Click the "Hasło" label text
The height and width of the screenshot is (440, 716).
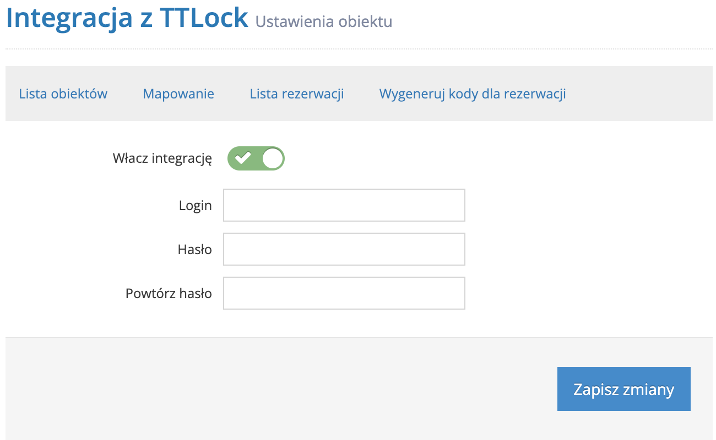pyautogui.click(x=194, y=249)
